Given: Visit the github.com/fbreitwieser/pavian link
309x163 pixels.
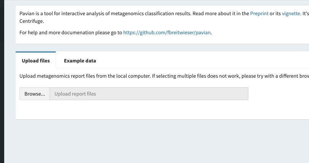Looking at the screenshot, I should click(x=167, y=33).
